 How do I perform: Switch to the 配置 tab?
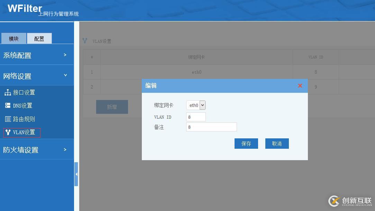tap(39, 38)
